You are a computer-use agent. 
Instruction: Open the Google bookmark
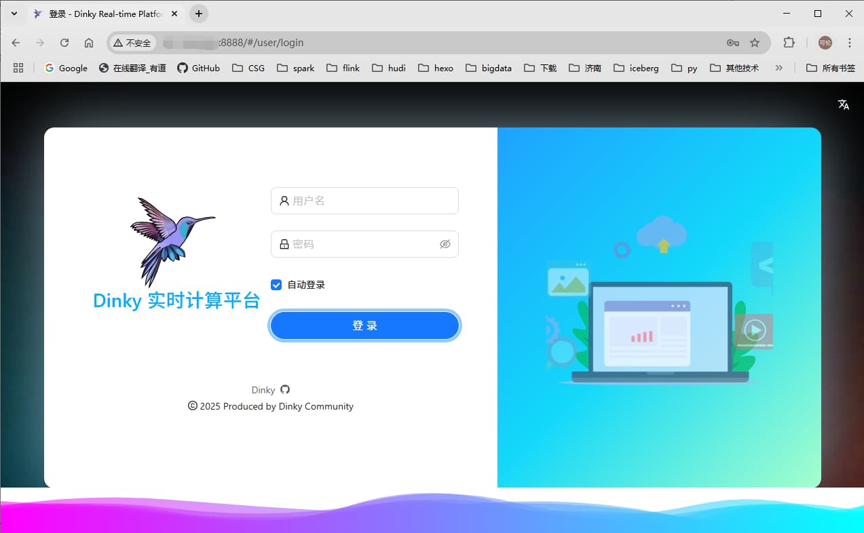pos(66,68)
